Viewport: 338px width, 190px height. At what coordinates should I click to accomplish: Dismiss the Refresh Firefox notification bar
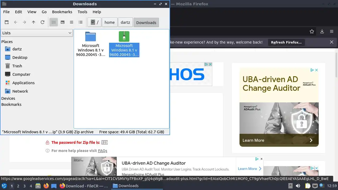(x=332, y=42)
